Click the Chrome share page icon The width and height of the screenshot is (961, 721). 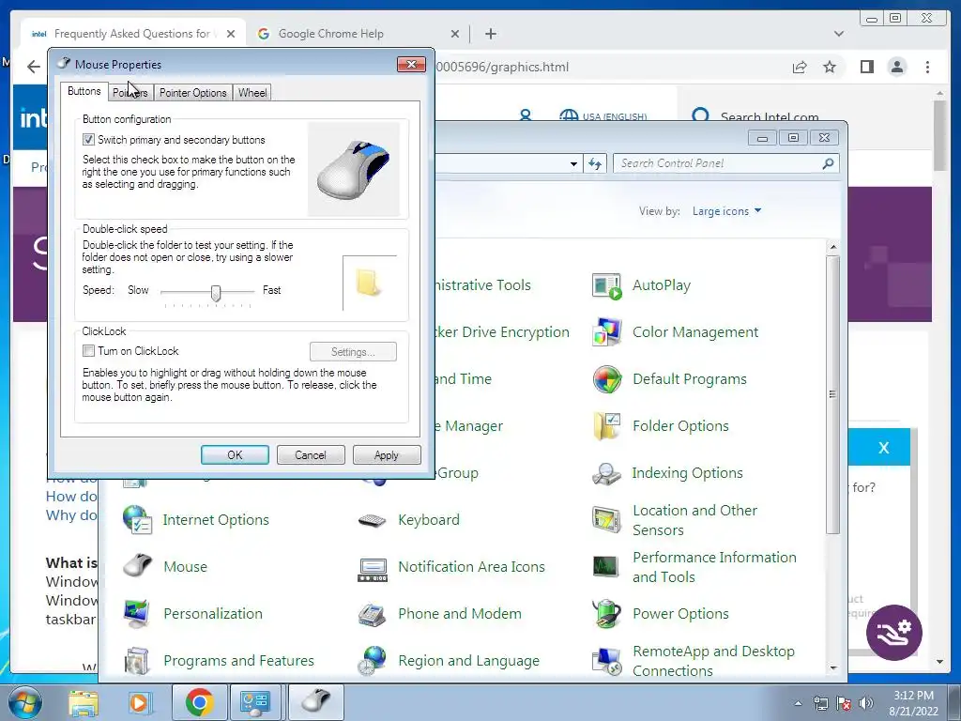coord(800,67)
